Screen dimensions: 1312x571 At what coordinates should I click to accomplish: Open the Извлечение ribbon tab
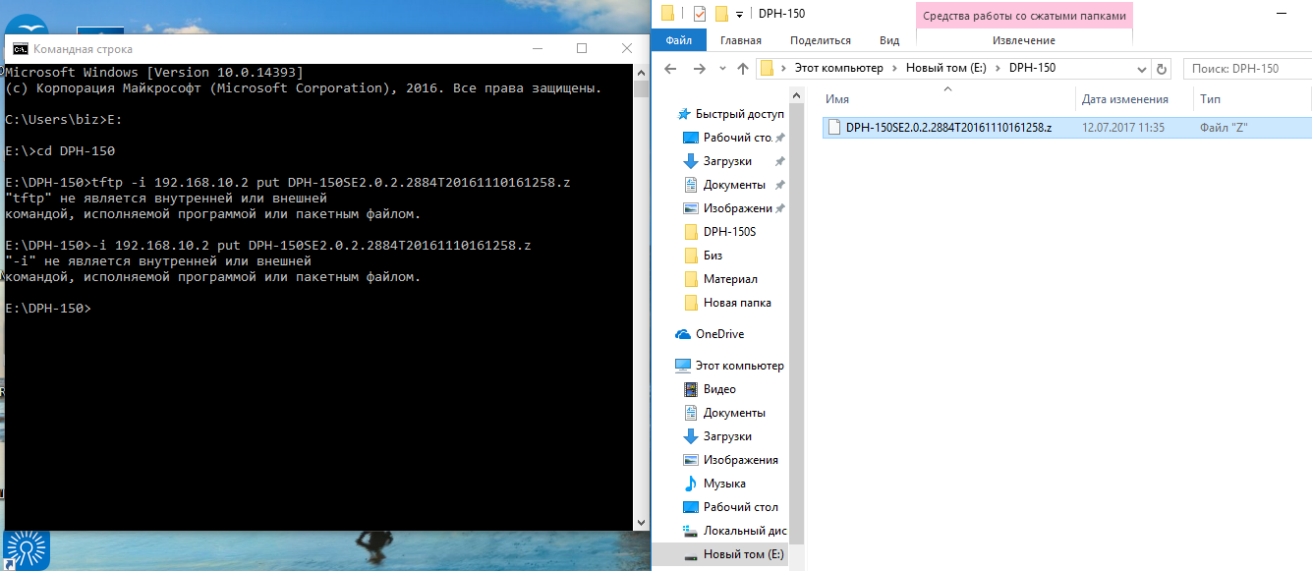pos(1023,40)
